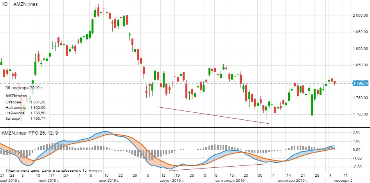The width and height of the screenshot is (370, 183).
Task: Click the Затвори value 1 795,77 in tooltip
Action: pos(38,119)
